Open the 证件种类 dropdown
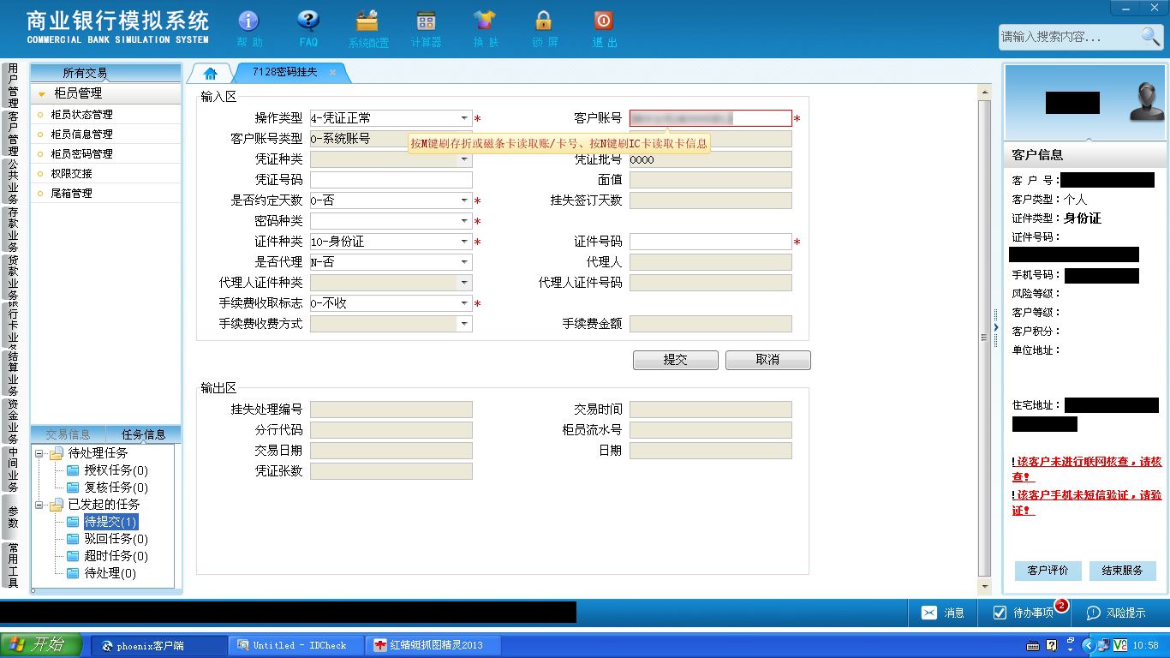The height and width of the screenshot is (658, 1170). (464, 242)
